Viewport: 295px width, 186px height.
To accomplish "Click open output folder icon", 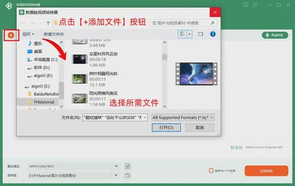I will [127, 175].
